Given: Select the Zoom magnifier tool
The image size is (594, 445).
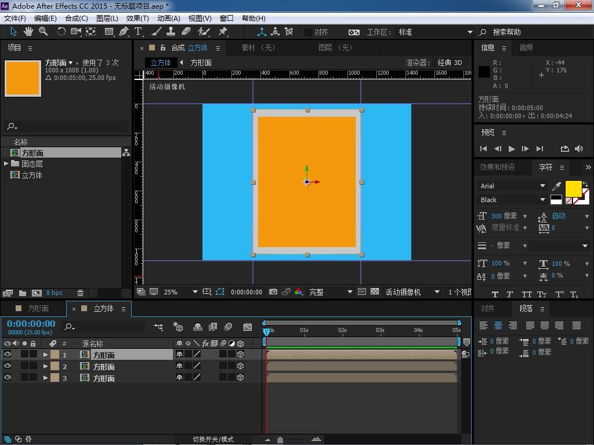Looking at the screenshot, I should pyautogui.click(x=43, y=32).
